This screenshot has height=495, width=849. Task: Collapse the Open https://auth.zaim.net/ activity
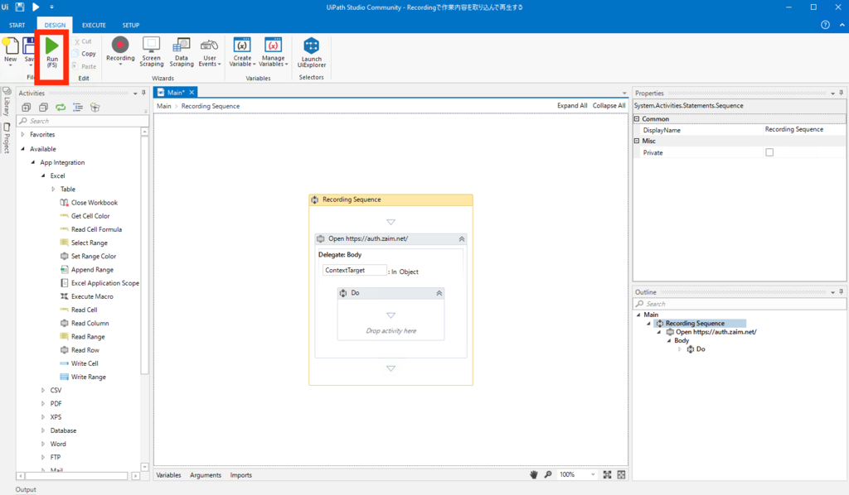coord(461,239)
